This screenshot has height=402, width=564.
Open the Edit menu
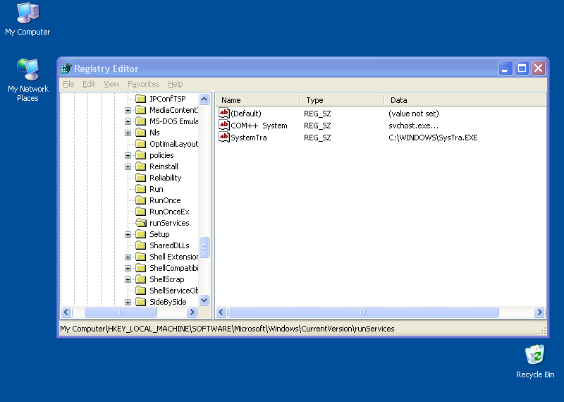pyautogui.click(x=89, y=84)
